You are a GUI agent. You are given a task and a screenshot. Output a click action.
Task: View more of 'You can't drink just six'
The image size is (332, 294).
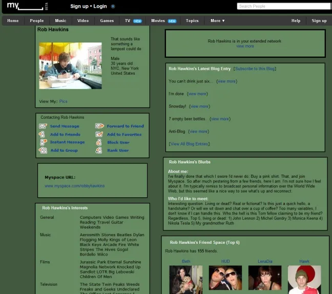point(226,81)
